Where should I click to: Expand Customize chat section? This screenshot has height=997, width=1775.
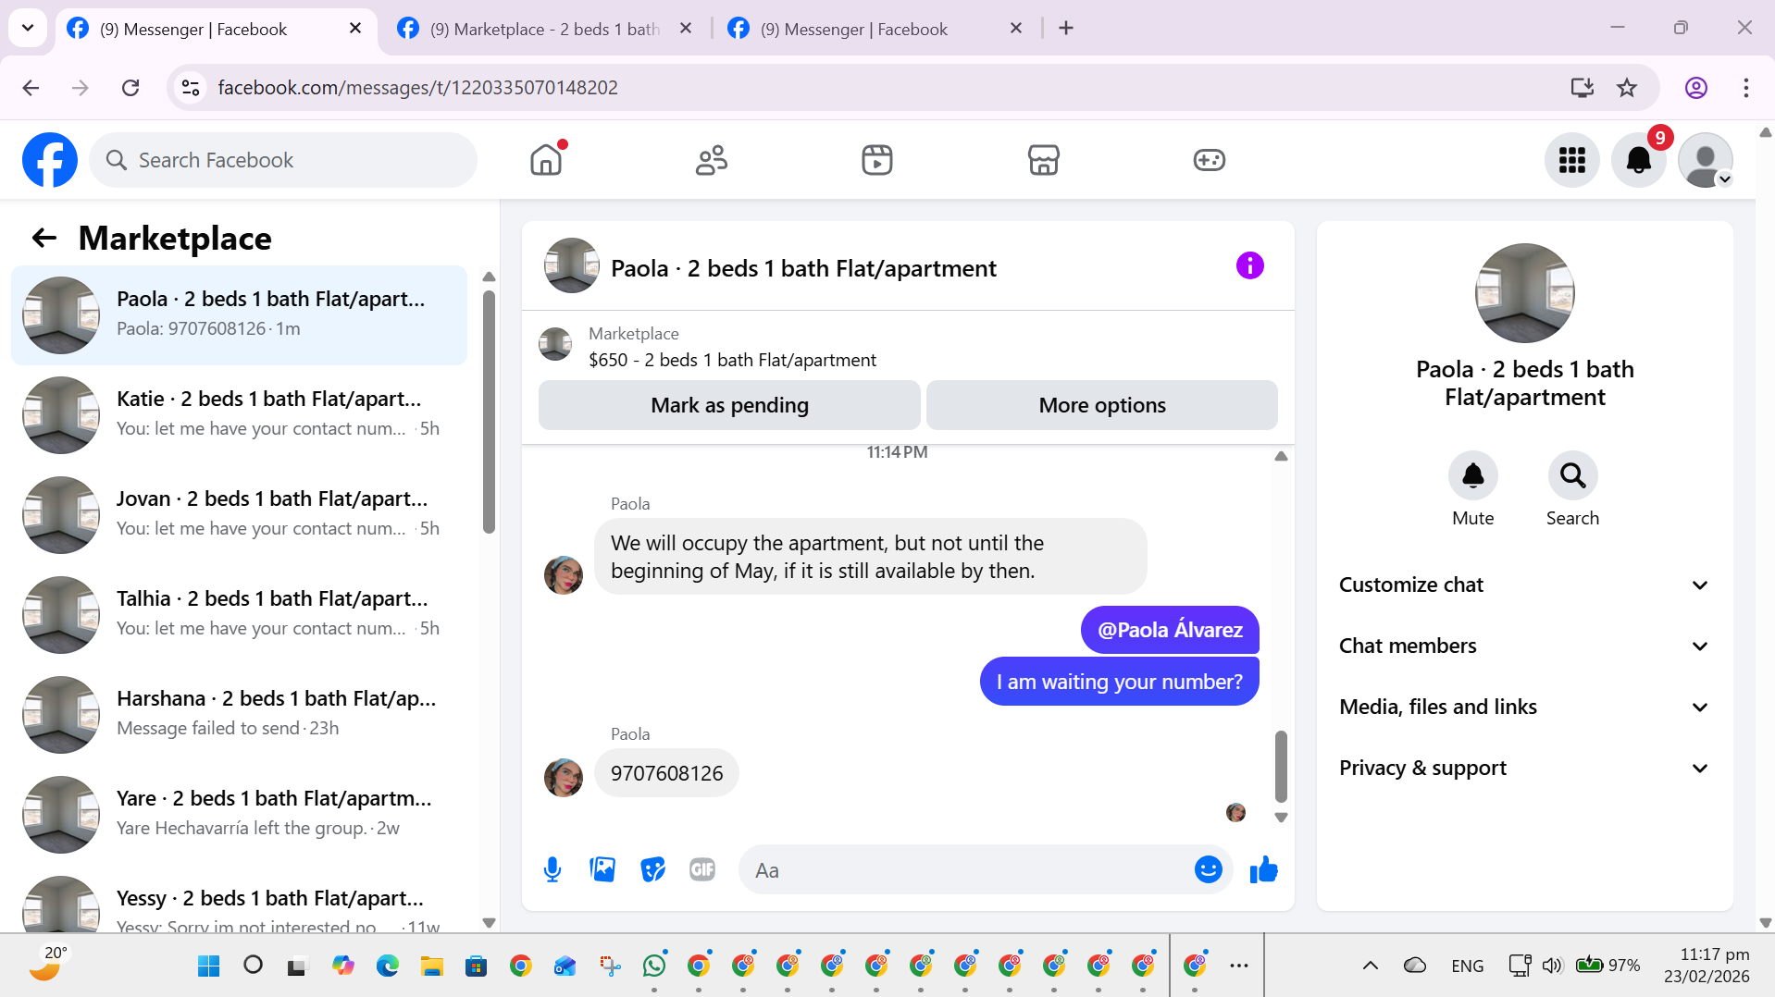(x=1524, y=585)
